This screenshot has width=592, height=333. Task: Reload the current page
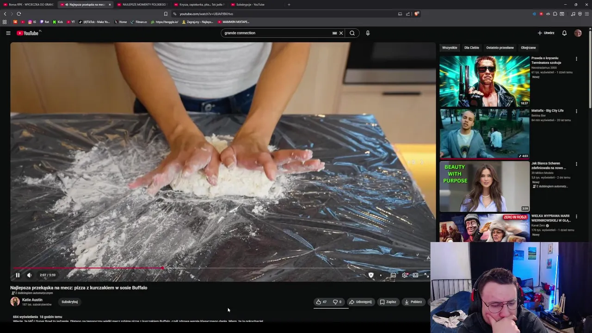click(x=19, y=14)
